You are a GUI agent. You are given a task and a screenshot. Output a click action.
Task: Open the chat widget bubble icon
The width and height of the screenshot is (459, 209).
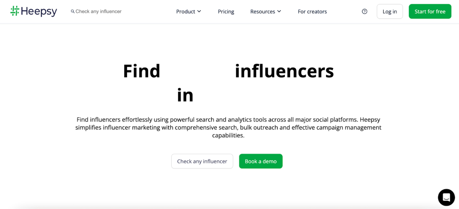(446, 198)
